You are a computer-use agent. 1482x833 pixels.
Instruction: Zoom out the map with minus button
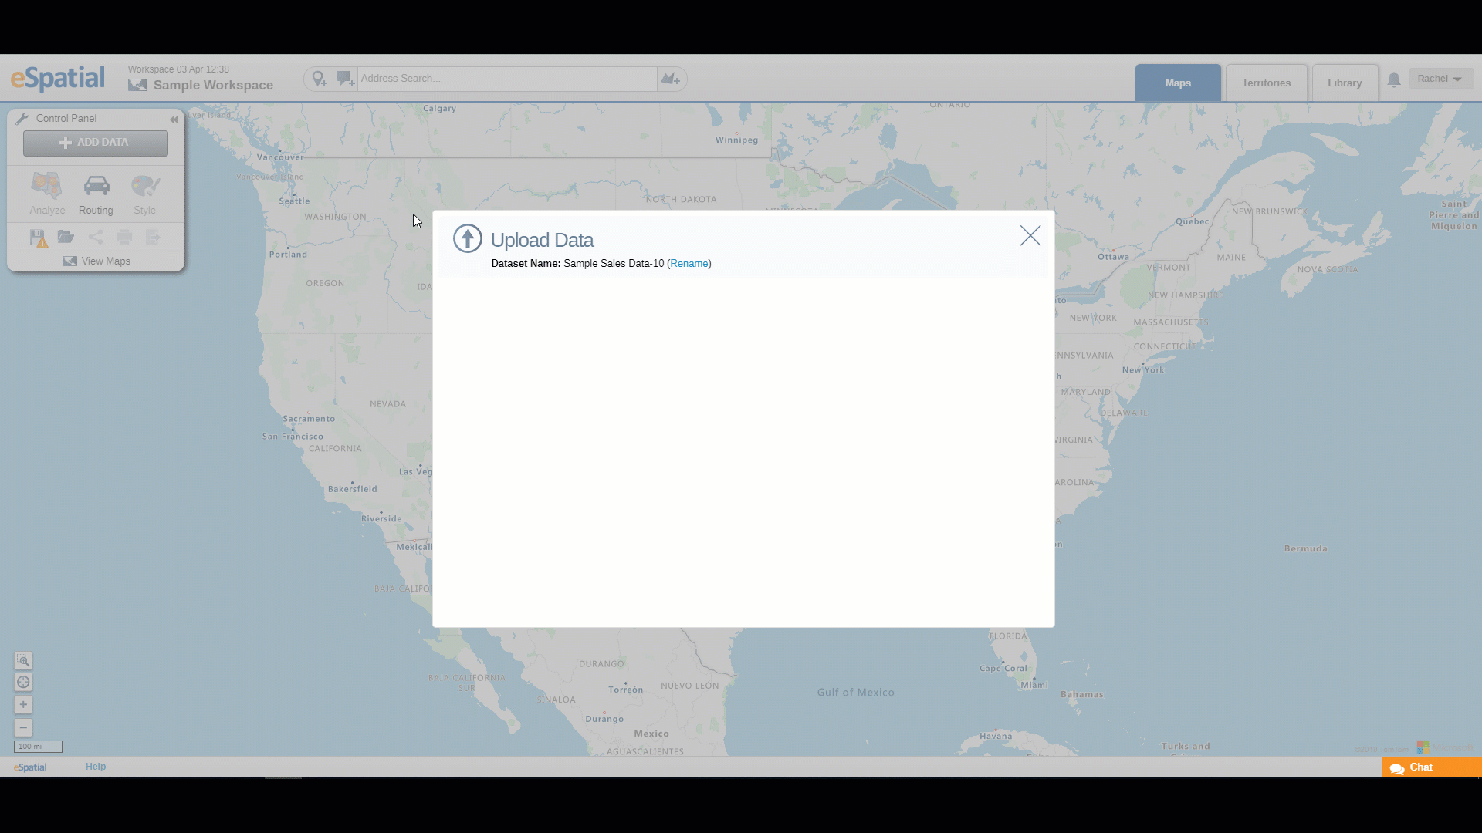click(23, 727)
